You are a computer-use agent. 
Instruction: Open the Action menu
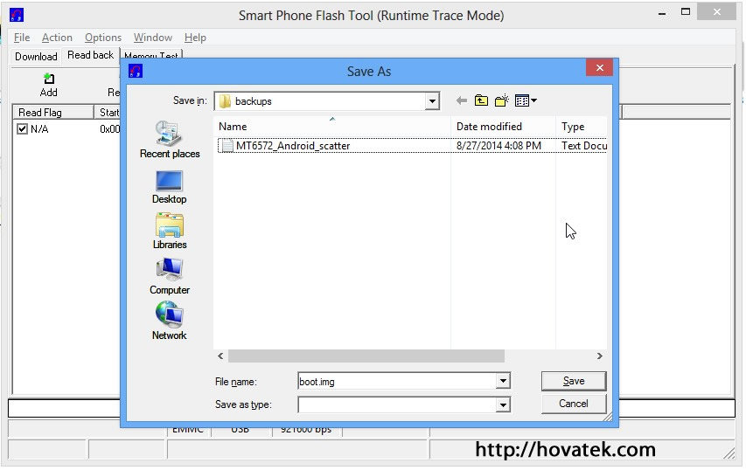(x=57, y=38)
